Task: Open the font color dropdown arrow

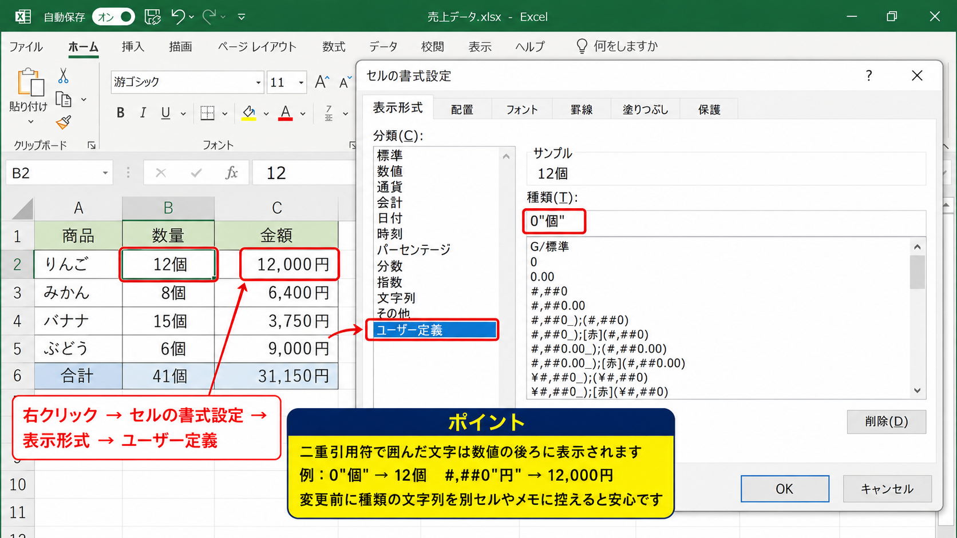Action: coord(303,114)
